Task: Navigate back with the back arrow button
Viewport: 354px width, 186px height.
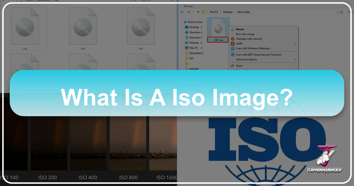Action: (182, 12)
